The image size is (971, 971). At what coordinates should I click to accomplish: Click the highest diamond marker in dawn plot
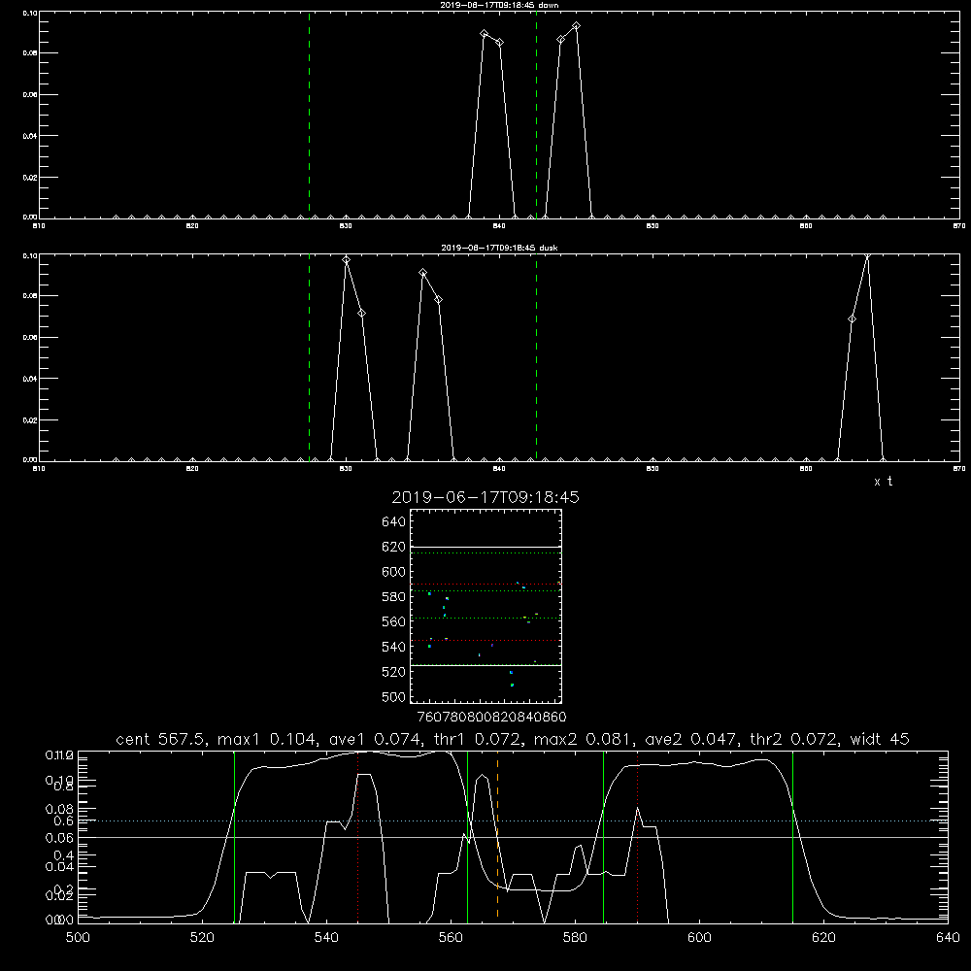[x=577, y=26]
